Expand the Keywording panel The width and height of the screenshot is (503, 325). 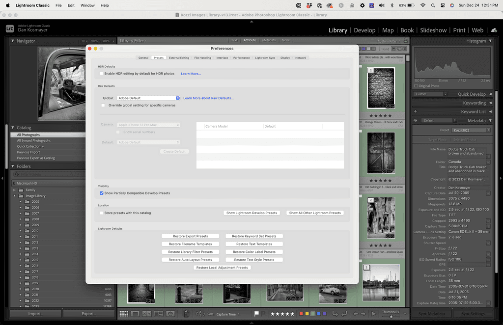pos(490,103)
